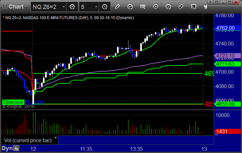This screenshot has height=153, width=242.
Task: Click the 4723.10 purple price marker
Action: 227,56
